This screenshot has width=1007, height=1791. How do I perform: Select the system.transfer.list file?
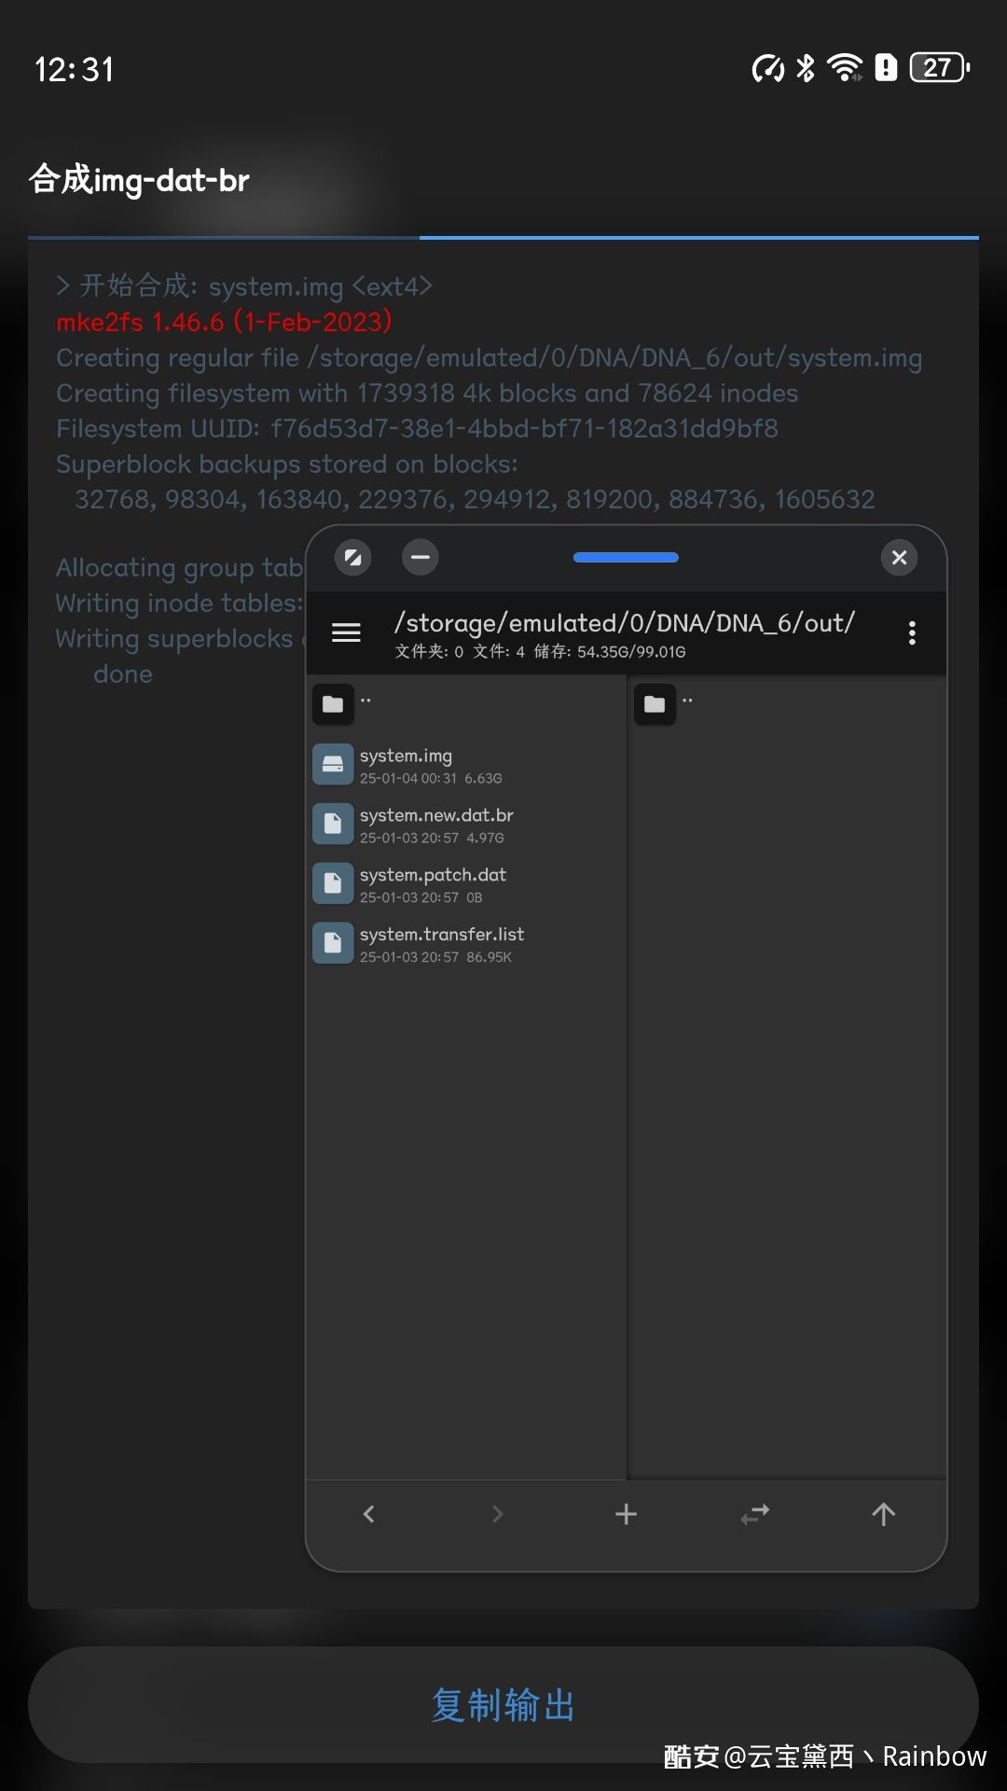pos(466,944)
